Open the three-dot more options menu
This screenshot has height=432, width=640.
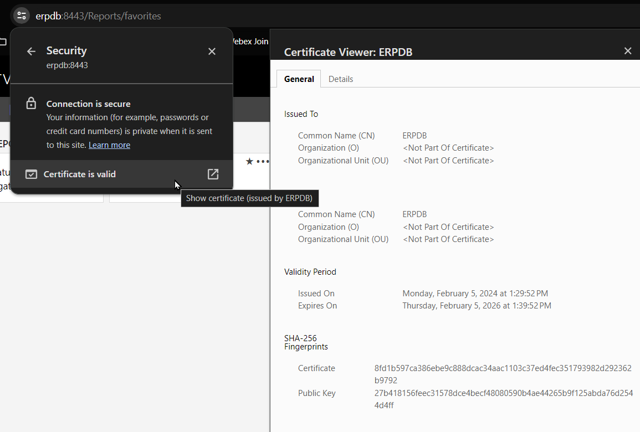click(263, 162)
